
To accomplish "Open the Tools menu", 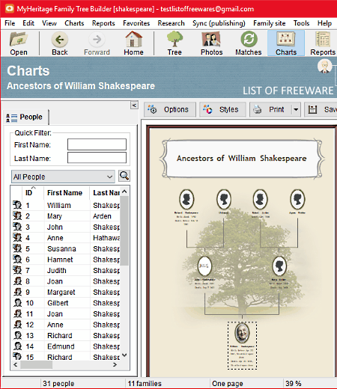I will click(x=301, y=23).
